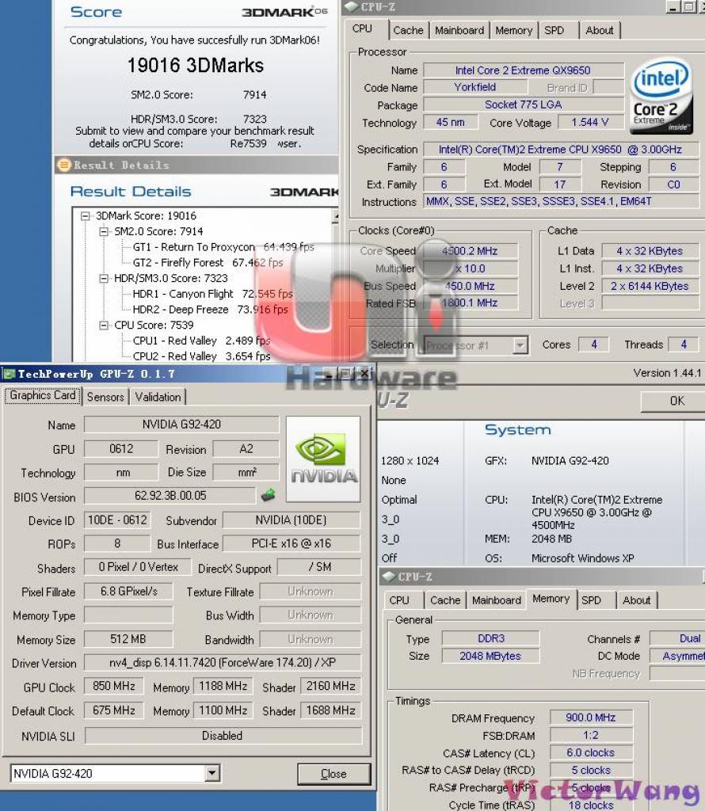The height and width of the screenshot is (811, 705).
Task: Click the Driver Version field in GPU-Z
Action: coord(223,663)
